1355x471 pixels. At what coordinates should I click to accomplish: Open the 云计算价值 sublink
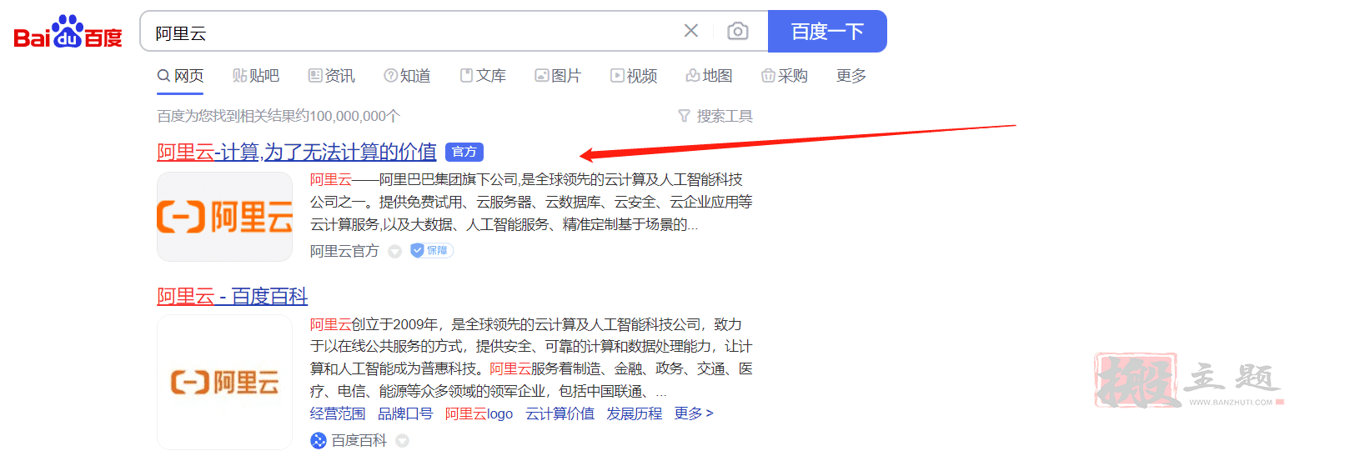(560, 413)
